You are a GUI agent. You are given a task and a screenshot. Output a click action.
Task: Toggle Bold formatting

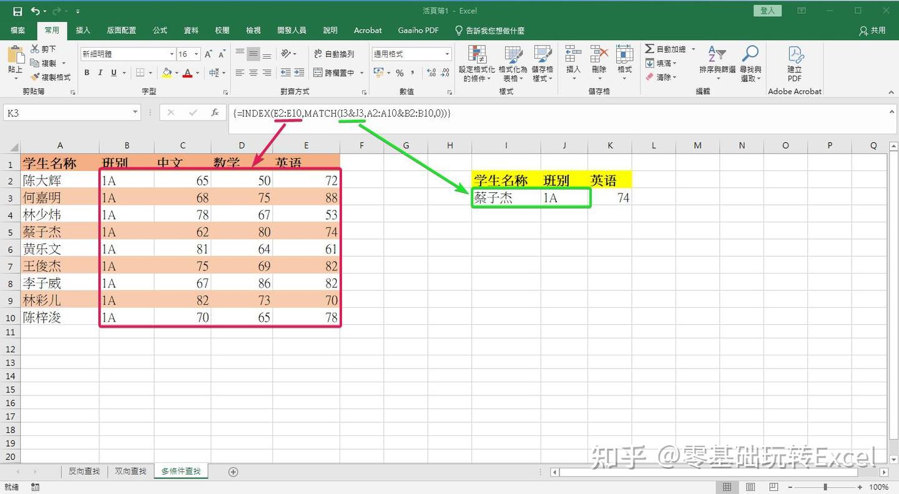coord(87,73)
